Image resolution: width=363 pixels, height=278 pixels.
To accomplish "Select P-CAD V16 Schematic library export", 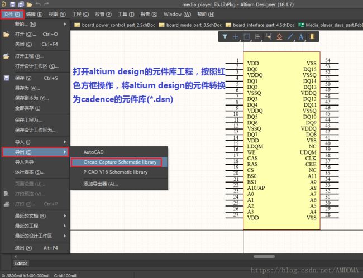I will 119,172.
